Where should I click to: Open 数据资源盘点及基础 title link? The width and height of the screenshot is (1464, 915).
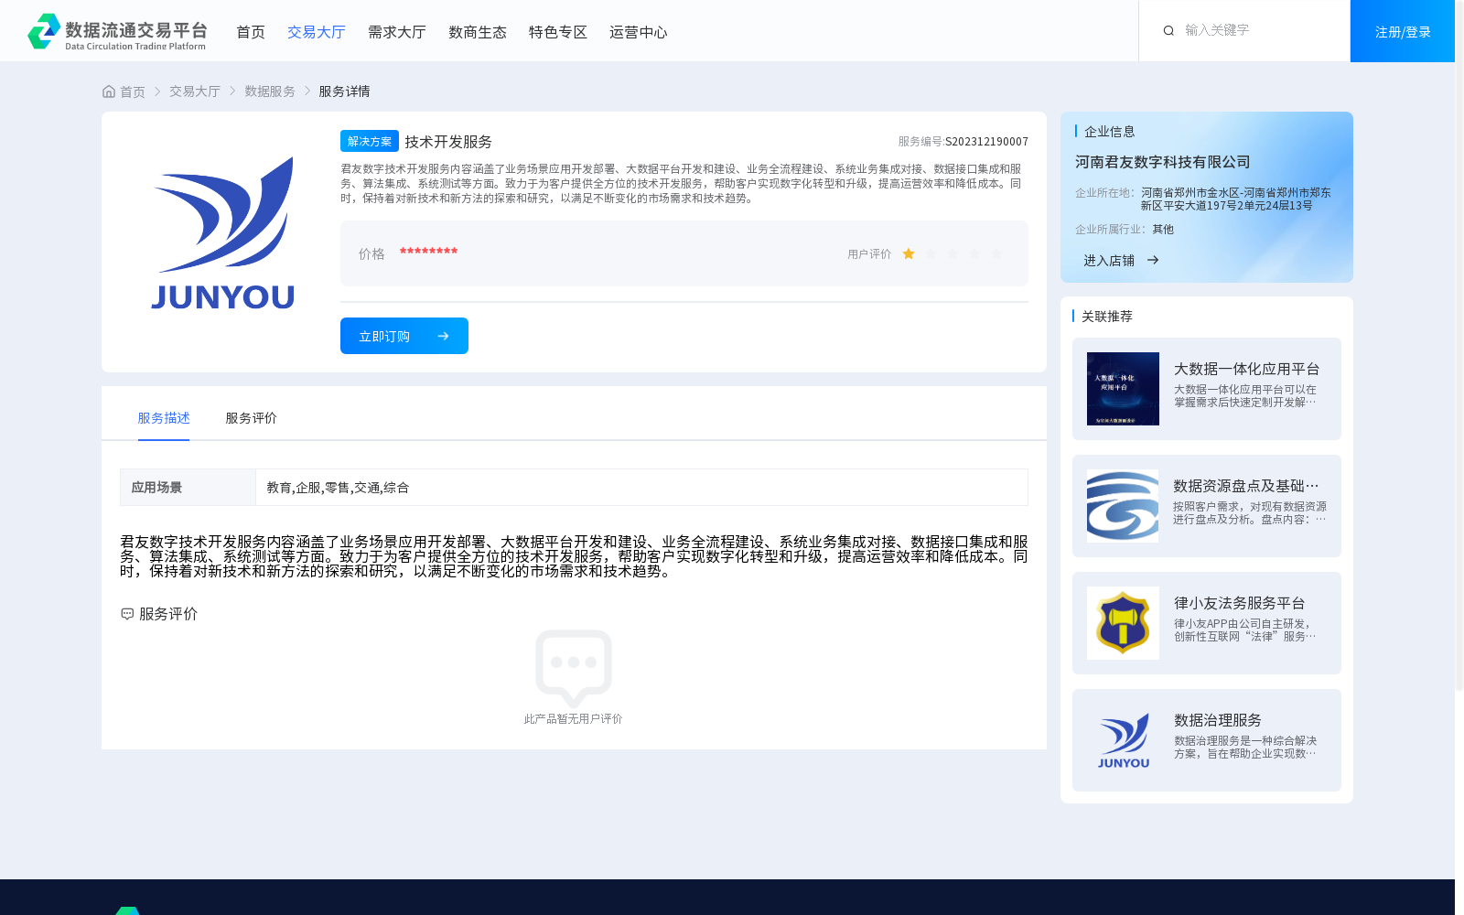coord(1246,486)
